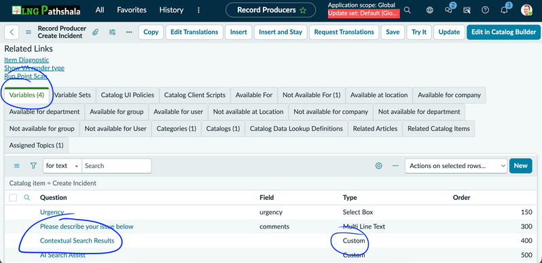The height and width of the screenshot is (263, 542).
Task: Open the user profile avatar
Action: (526, 10)
